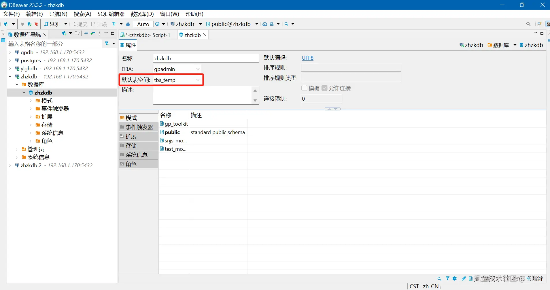Toggle the 允许连接 (allow connections) checkbox
550x290 pixels.
click(324, 88)
